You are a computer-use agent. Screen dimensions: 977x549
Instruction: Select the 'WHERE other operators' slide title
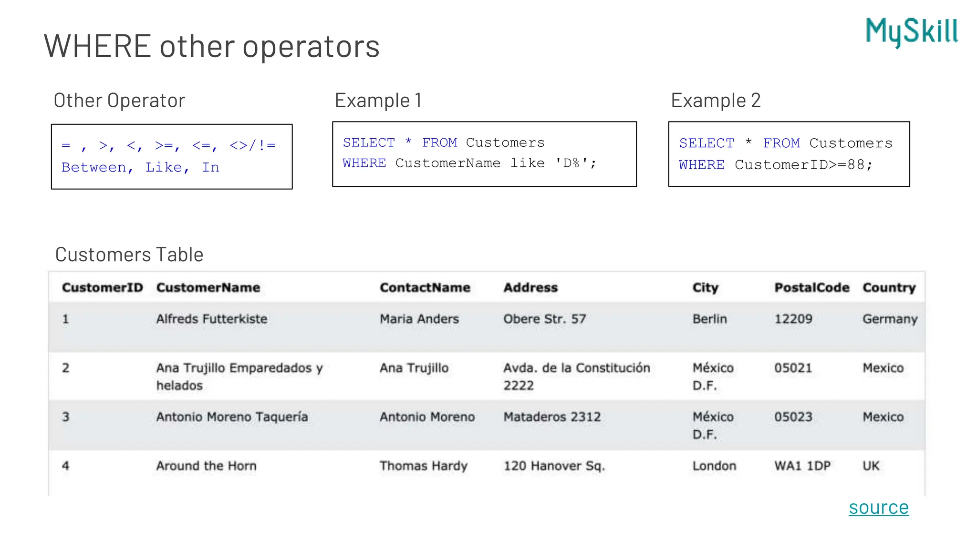tap(212, 46)
